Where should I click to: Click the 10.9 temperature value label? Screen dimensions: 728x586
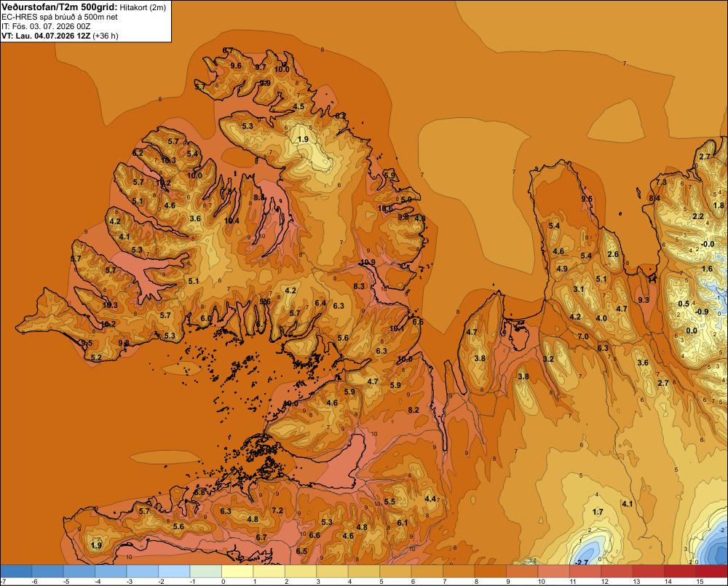[368, 262]
